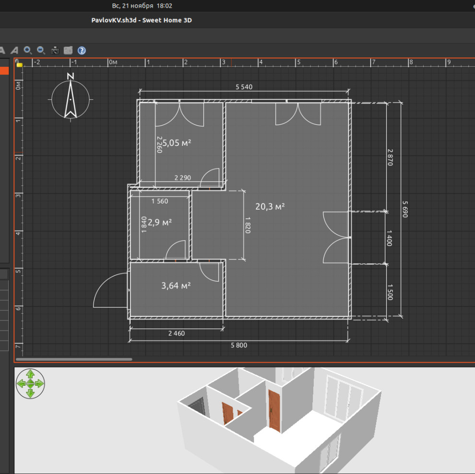Screen dimensions: 475x474
Task: Click the compass rose on the plan
Action: (x=71, y=99)
